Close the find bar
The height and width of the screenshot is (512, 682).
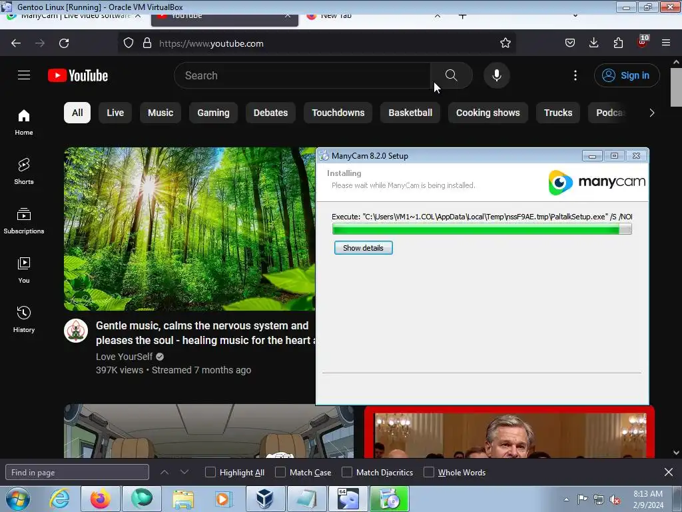click(669, 472)
